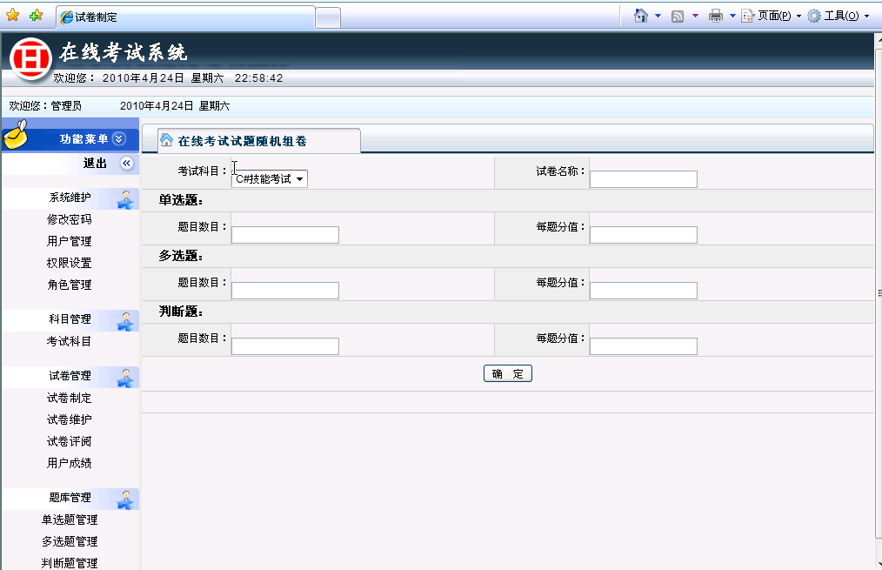Click 判断题 题目数目 input field

285,346
